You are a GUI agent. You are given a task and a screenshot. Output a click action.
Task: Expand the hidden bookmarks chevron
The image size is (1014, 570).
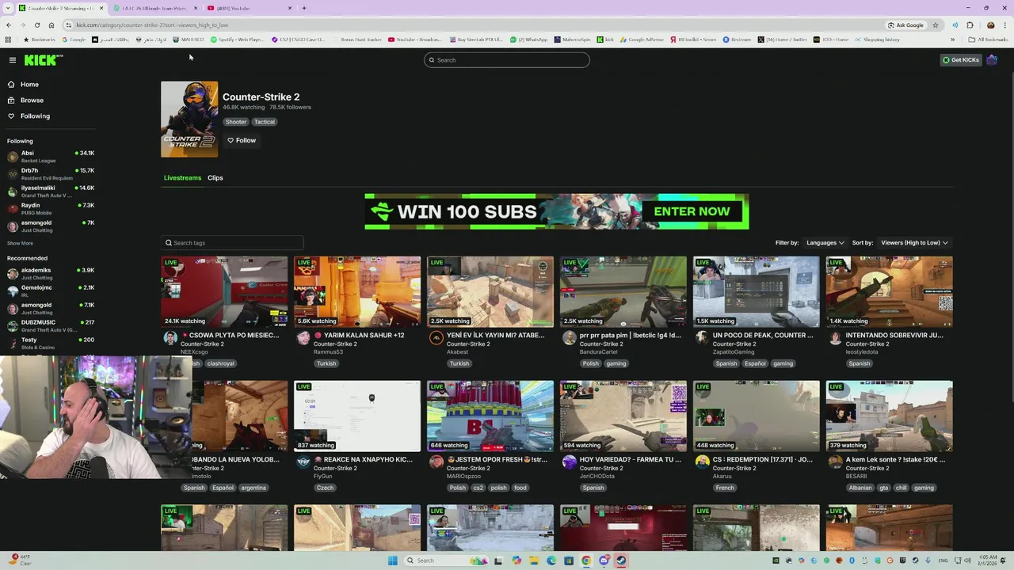point(952,40)
